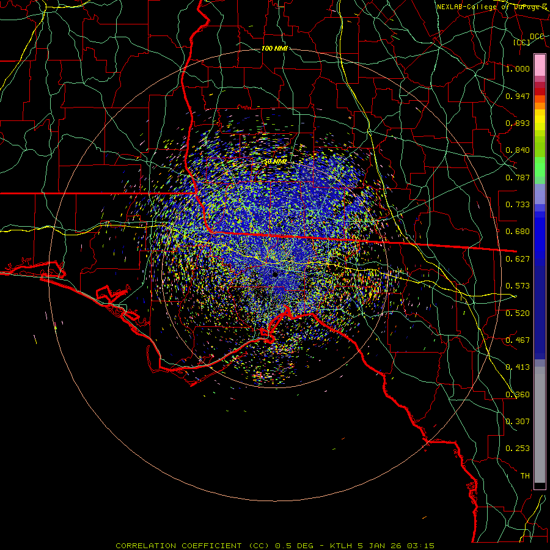Click the NEXLAB-College of DuPage watermark text

tap(491, 7)
